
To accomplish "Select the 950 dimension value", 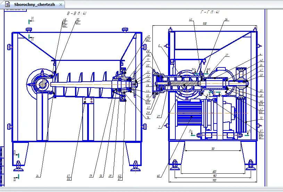I will coord(214,176).
